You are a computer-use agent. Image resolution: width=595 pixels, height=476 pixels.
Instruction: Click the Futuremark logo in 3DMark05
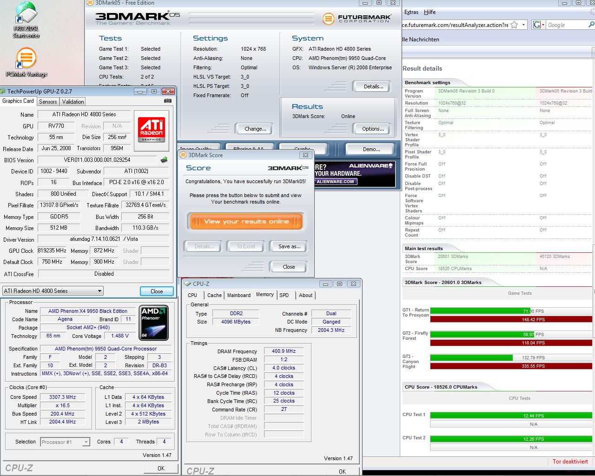point(357,19)
